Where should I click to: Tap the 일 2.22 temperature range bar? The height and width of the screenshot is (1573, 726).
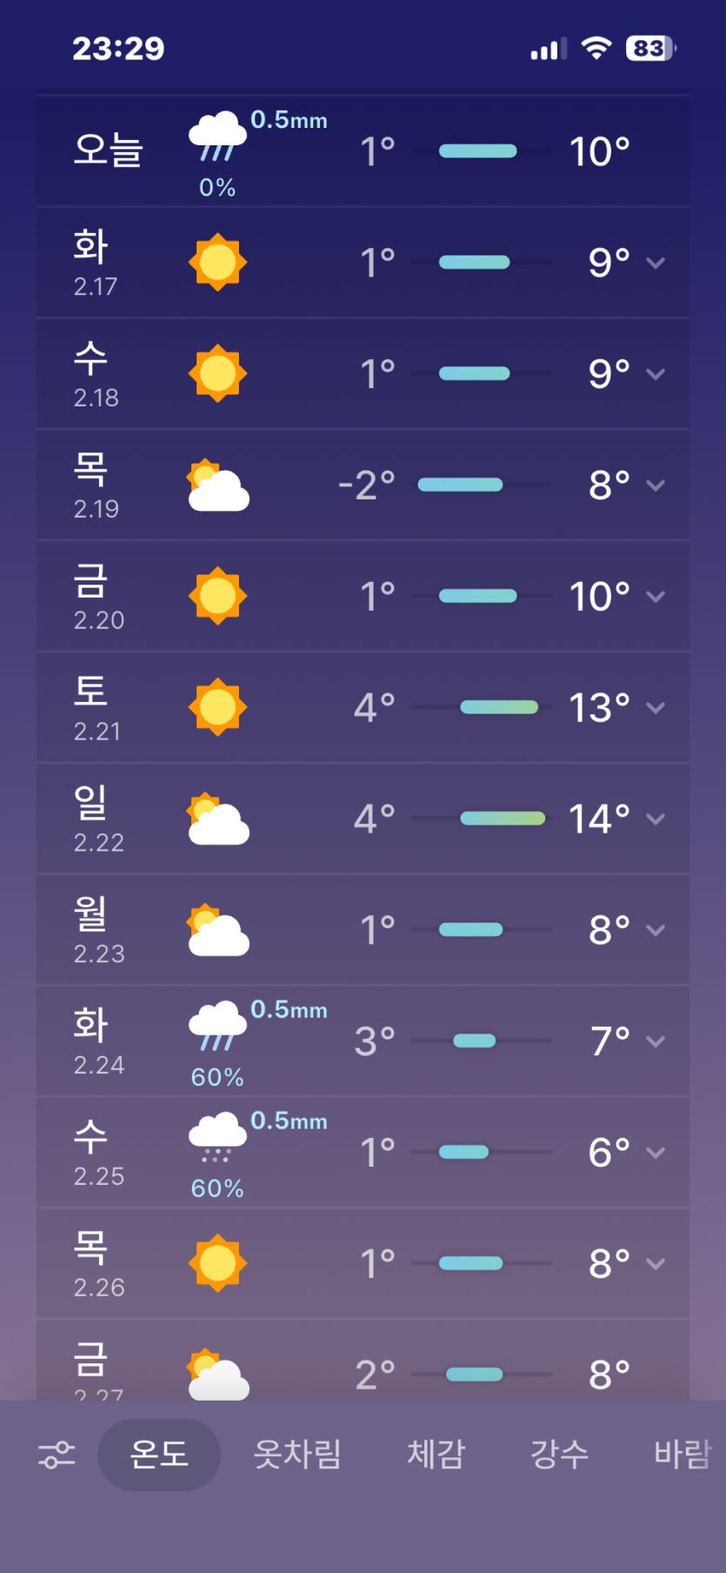click(503, 819)
